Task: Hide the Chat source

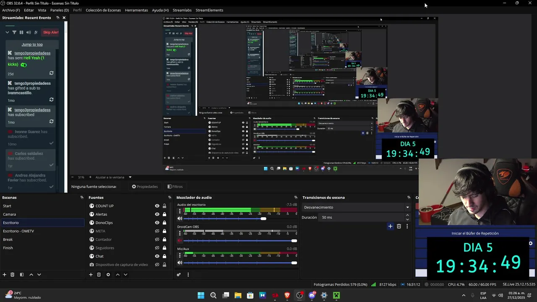Action: coord(157,256)
